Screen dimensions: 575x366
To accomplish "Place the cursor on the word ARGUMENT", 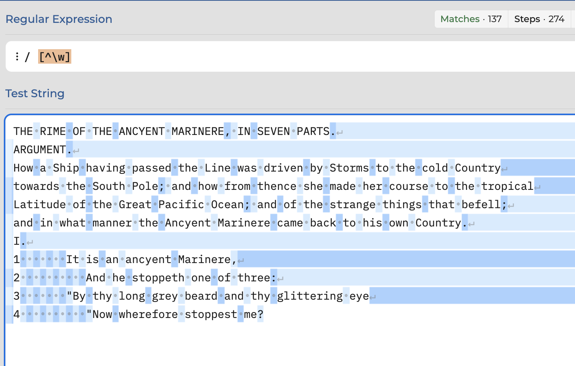I will pyautogui.click(x=40, y=150).
